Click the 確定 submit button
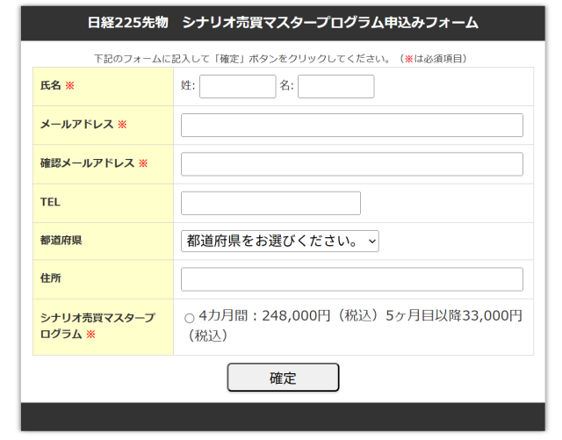This screenshot has height=440, width=562. (283, 378)
